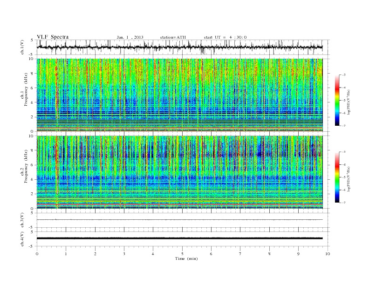Click the time axis tick label "9"

pyautogui.click(x=298, y=254)
